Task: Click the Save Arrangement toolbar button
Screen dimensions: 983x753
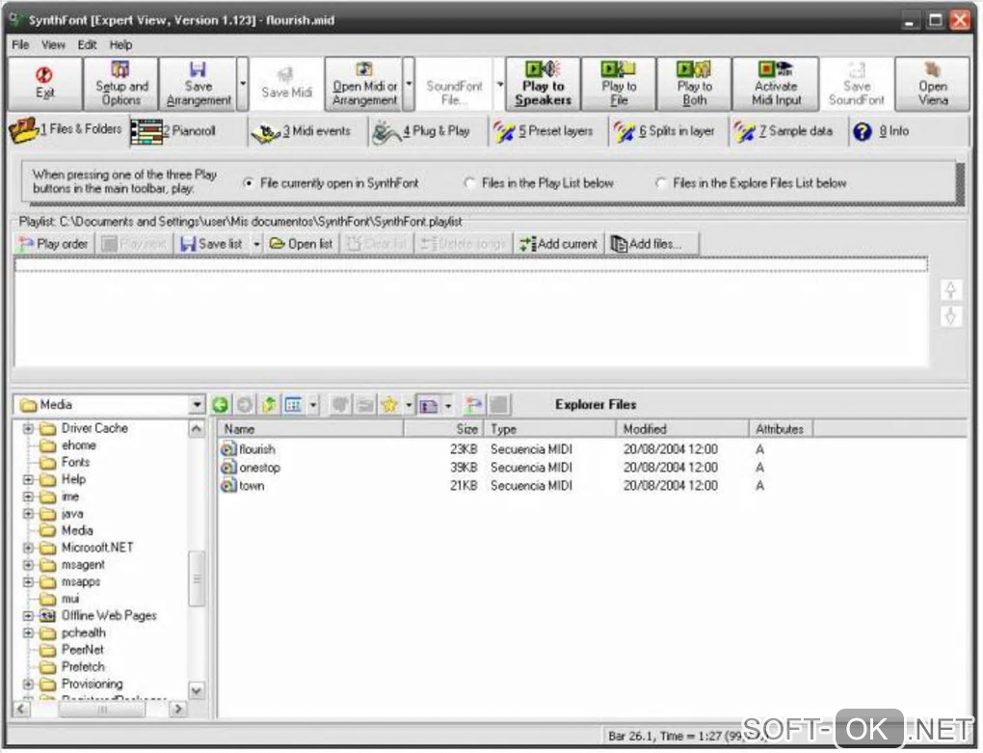Action: point(199,83)
